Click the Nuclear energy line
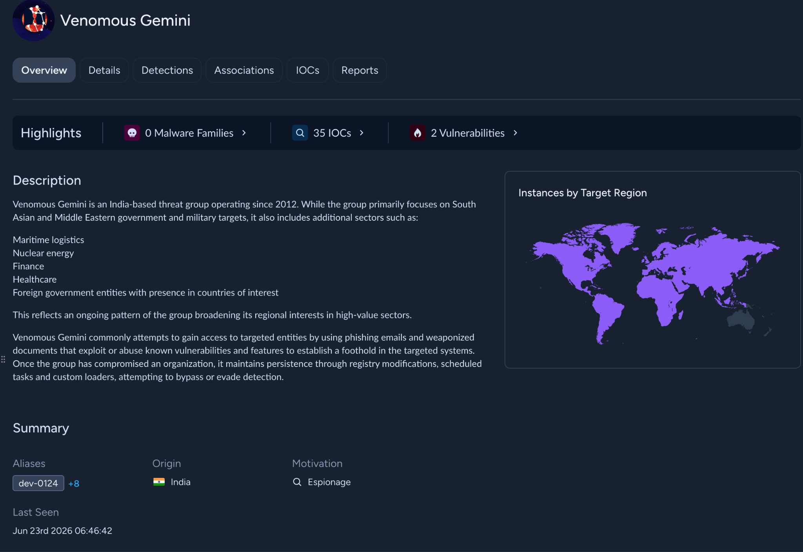 (x=44, y=253)
